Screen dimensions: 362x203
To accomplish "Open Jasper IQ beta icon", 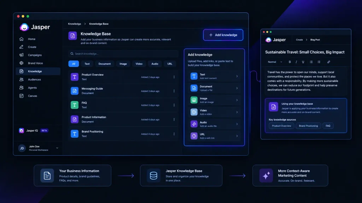I will (x=22, y=130).
